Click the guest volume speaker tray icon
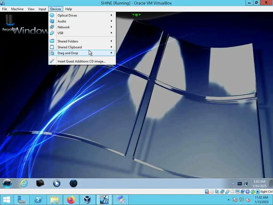This screenshot has width=273, height=205. (x=246, y=184)
